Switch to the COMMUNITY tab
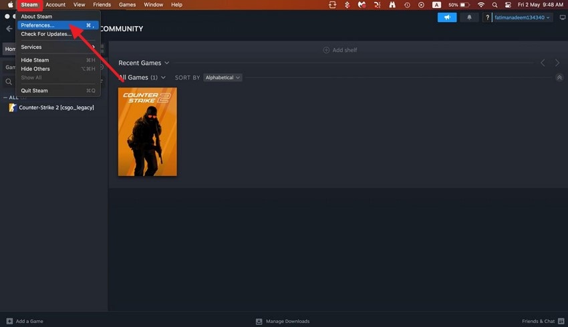 pos(122,29)
